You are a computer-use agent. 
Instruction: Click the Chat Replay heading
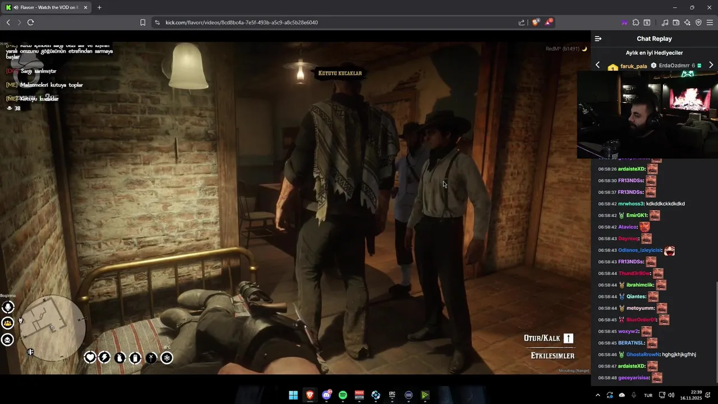pos(654,39)
